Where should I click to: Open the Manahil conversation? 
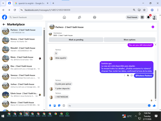click(22, 49)
